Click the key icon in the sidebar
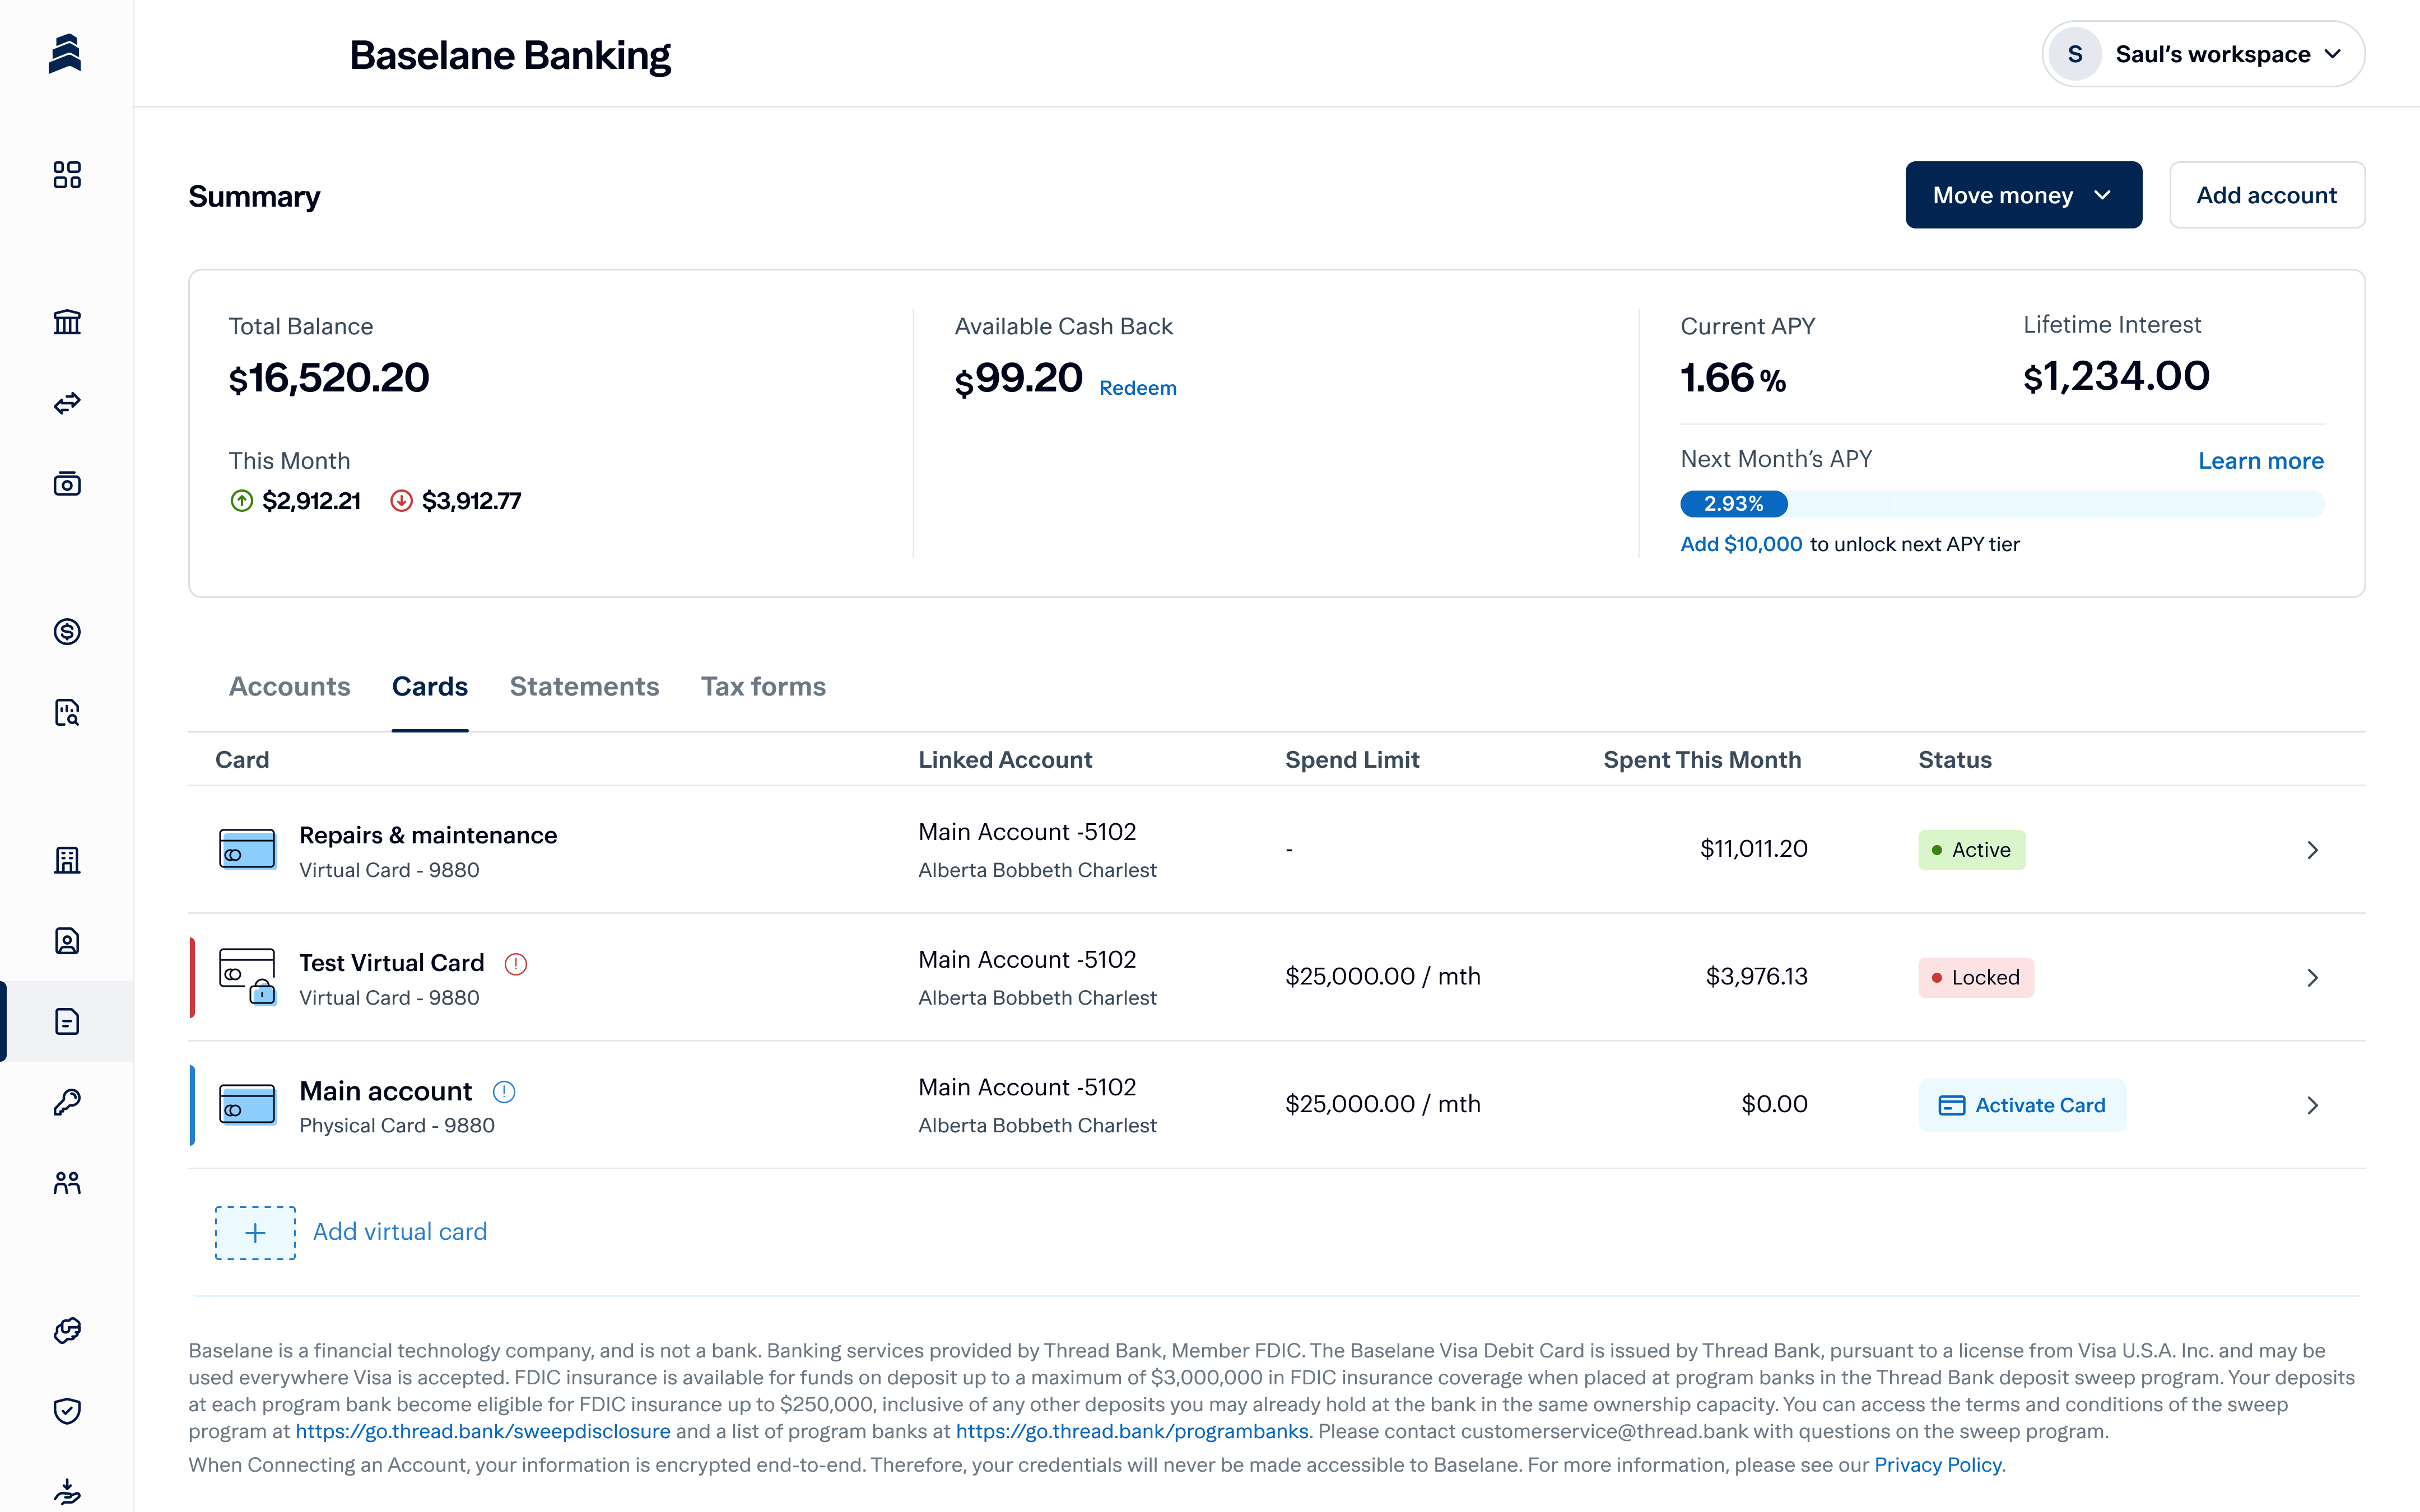The image size is (2420, 1512). point(67,1102)
